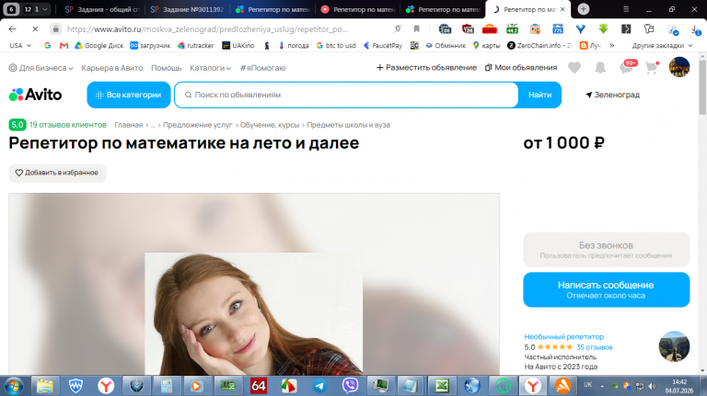Expand the USA bookmarks folder
Screen dimensions: 707x396
[20, 45]
